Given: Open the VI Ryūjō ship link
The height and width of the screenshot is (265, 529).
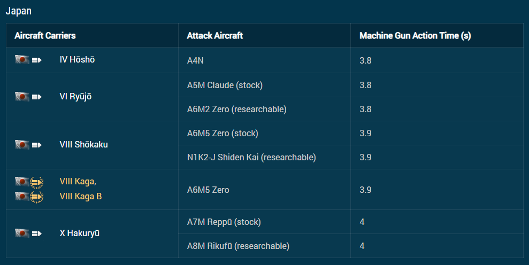Looking at the screenshot, I should click(75, 97).
